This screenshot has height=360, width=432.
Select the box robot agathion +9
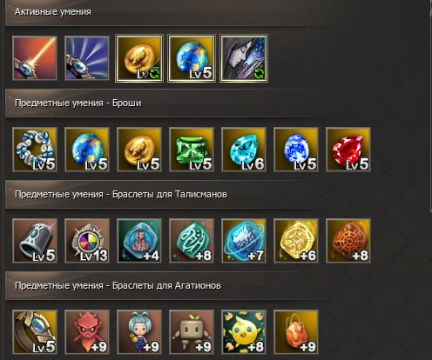(192, 332)
